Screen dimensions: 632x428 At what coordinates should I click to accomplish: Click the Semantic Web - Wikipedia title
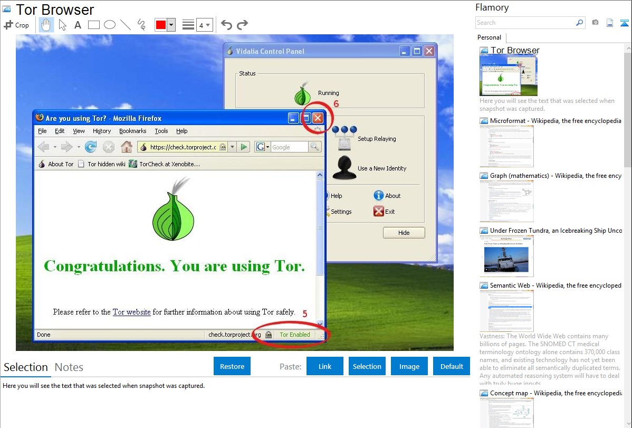pos(556,285)
